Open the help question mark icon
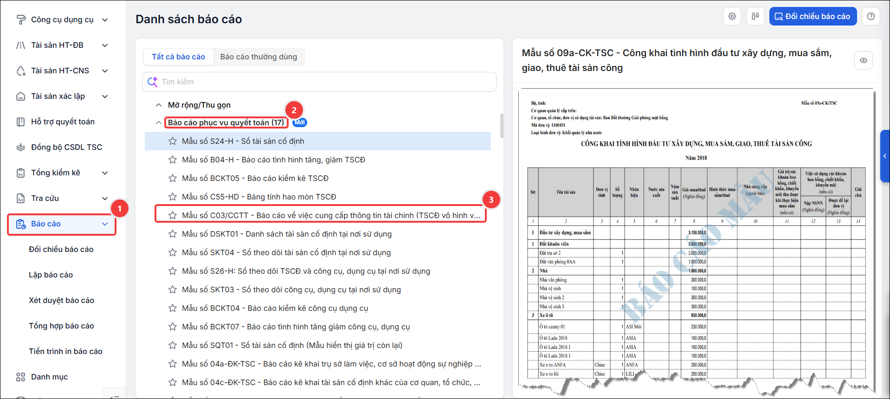Viewport: 890px width, 399px height. (871, 16)
